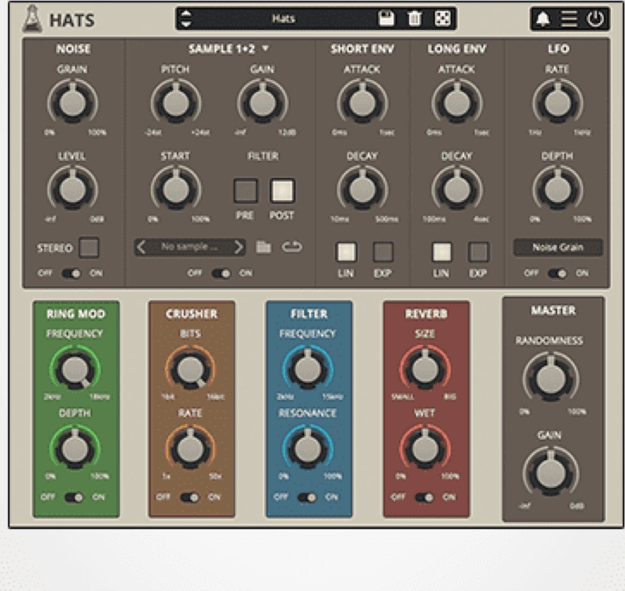The width and height of the screenshot is (625, 591).
Task: Toggle the LFO on/off switch
Action: pos(558,273)
